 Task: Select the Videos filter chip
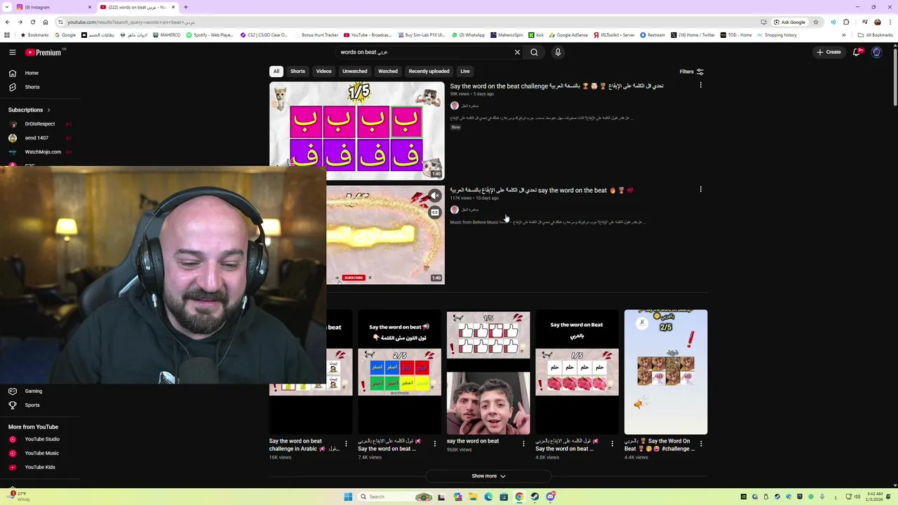[323, 72]
